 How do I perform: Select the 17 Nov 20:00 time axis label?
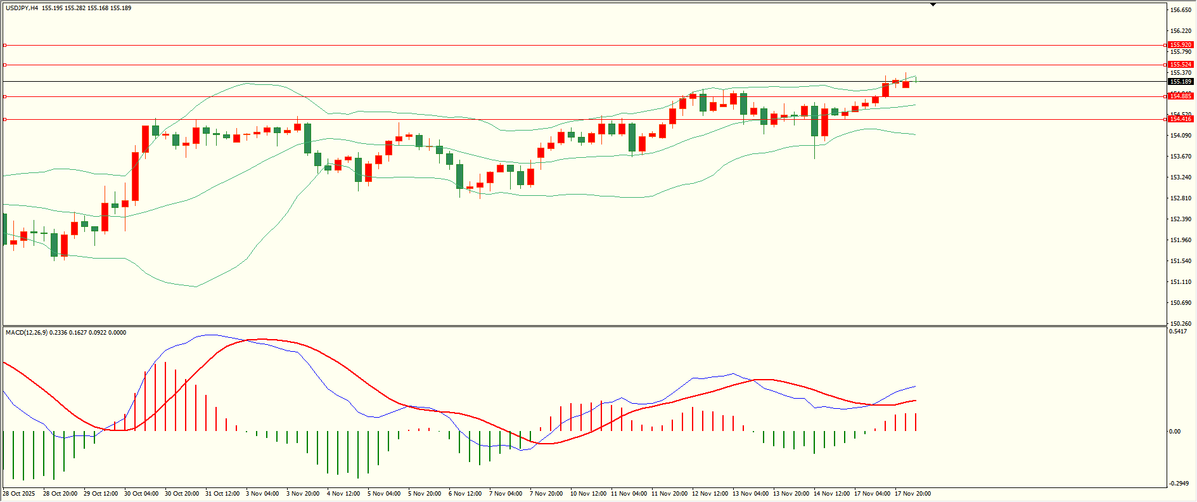point(912,494)
